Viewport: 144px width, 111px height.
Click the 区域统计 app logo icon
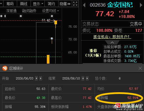click(5, 68)
